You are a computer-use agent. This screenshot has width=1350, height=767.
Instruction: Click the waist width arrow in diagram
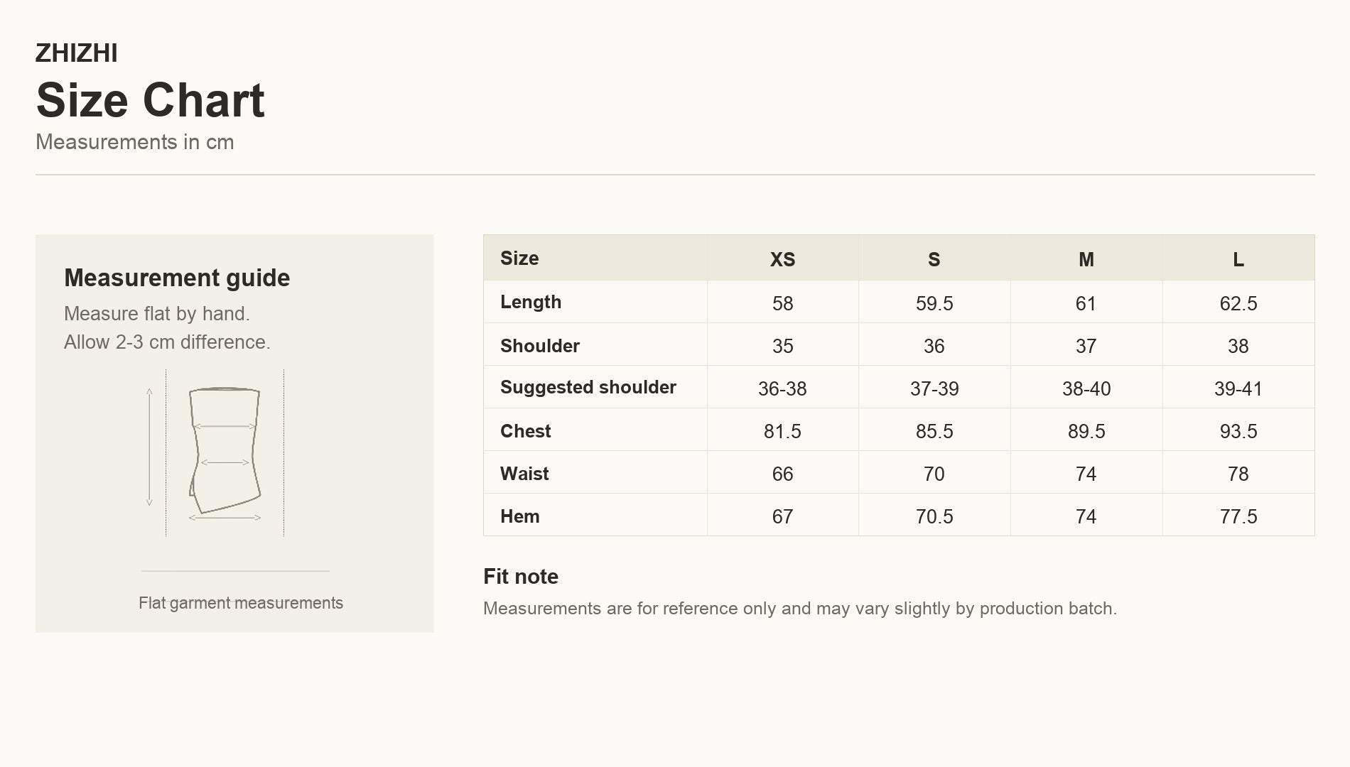click(225, 462)
